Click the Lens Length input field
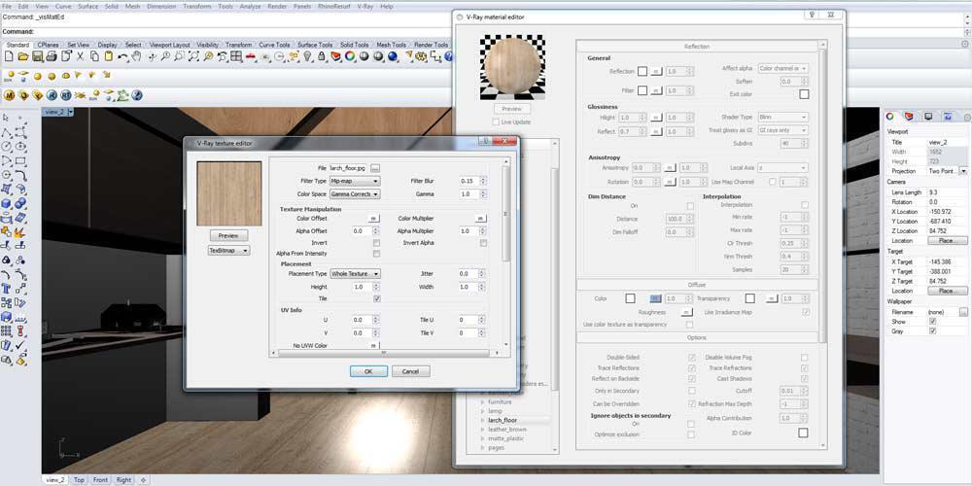972x486 pixels. tap(947, 192)
